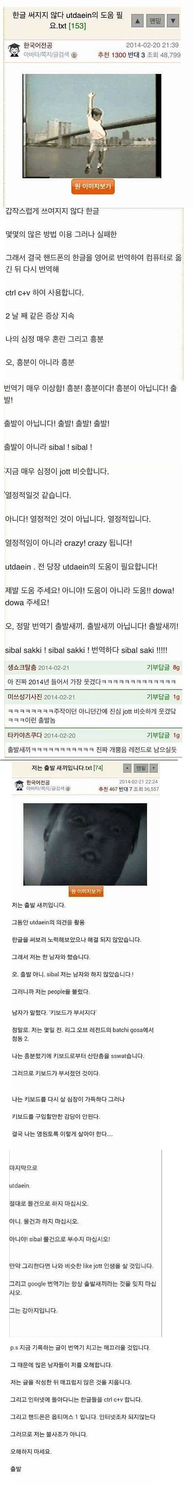Viewport: 193px width, 1486px height.
Task: Click the small badge icon after 글검색 in first post
Action: [x=74, y=55]
